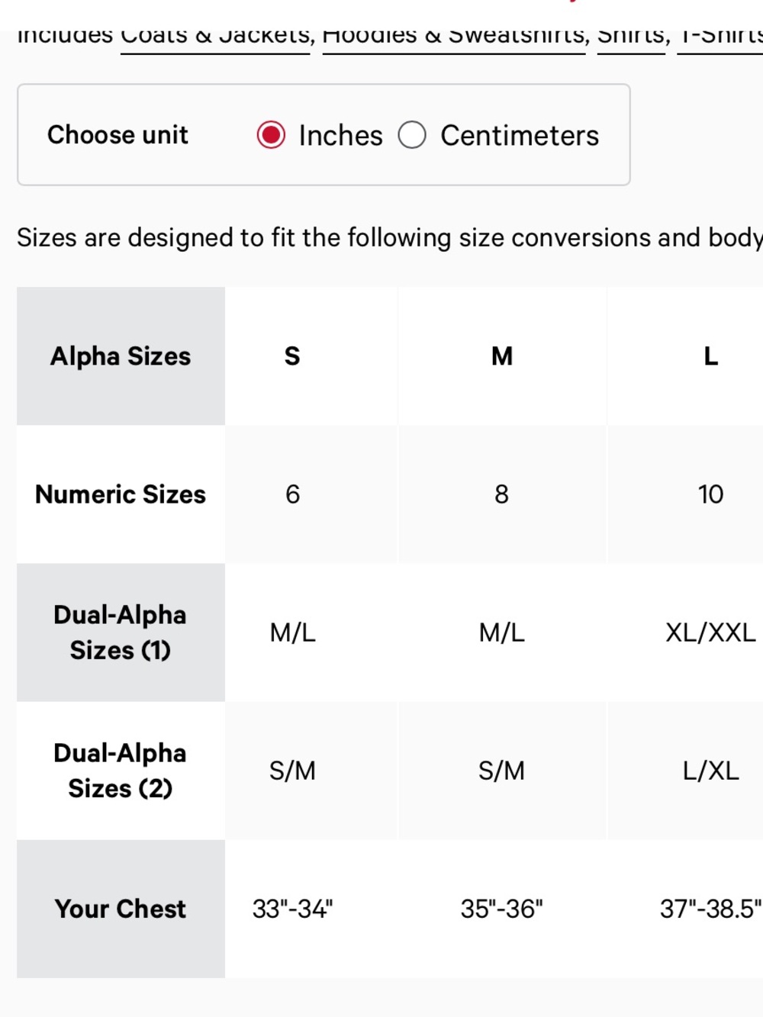This screenshot has width=763, height=1017.
Task: Select the S alpha size cell
Action: (x=292, y=356)
